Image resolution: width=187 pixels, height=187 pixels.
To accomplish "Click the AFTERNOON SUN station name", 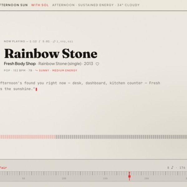I will point(14,5).
